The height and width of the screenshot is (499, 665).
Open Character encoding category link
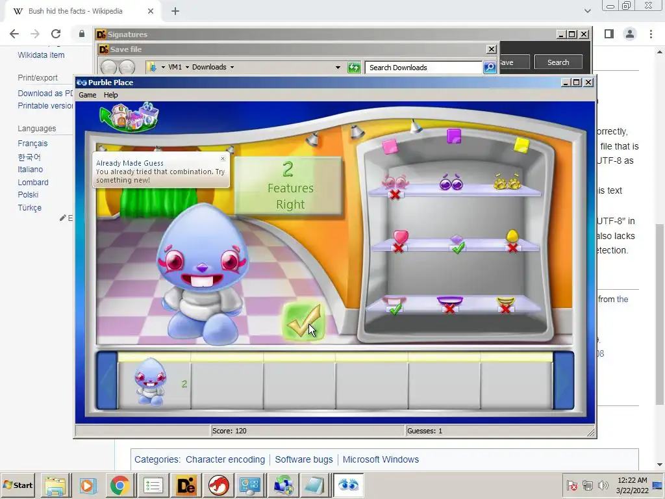(x=225, y=459)
